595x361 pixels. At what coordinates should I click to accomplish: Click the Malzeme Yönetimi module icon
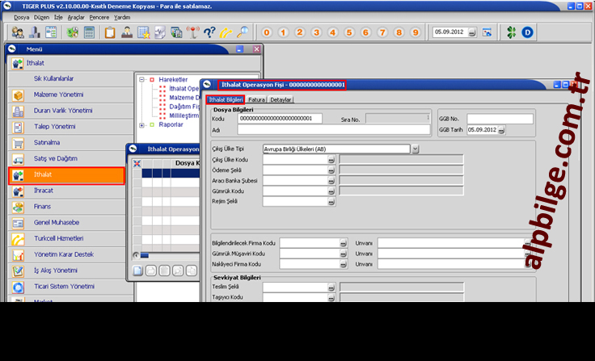coord(18,94)
